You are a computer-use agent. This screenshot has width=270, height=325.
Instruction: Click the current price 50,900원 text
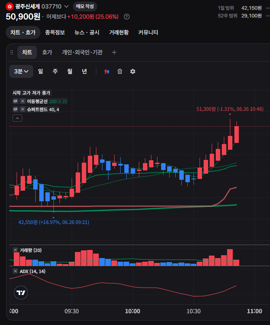pyautogui.click(x=23, y=17)
